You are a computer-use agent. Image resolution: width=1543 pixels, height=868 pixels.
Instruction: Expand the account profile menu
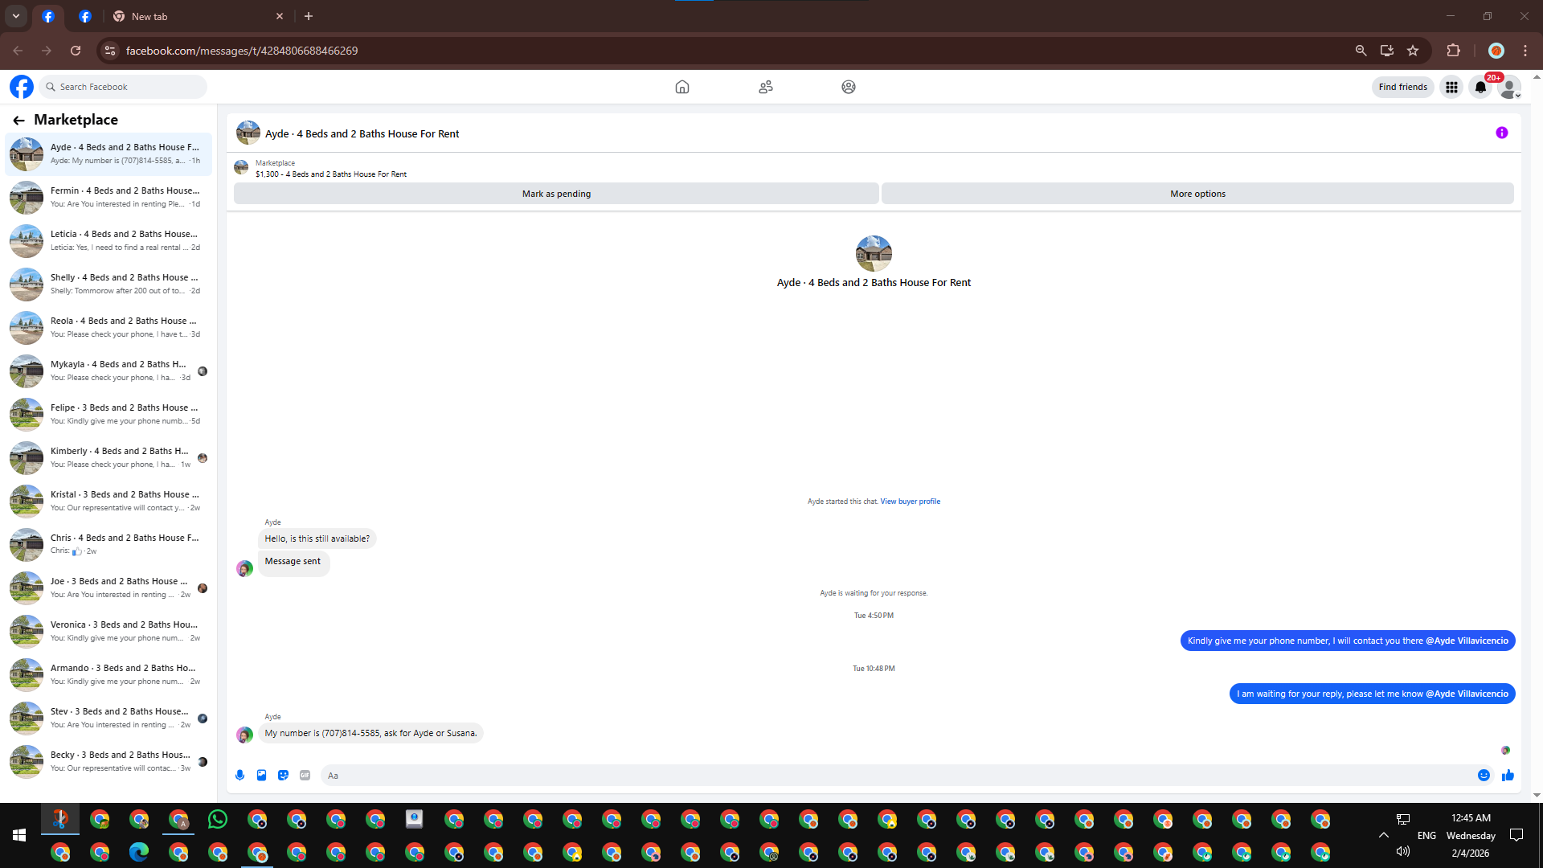tap(1510, 88)
